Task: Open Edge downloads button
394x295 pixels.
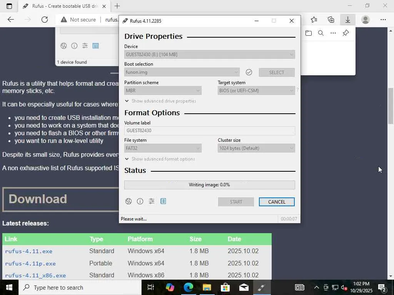Action: (x=348, y=20)
